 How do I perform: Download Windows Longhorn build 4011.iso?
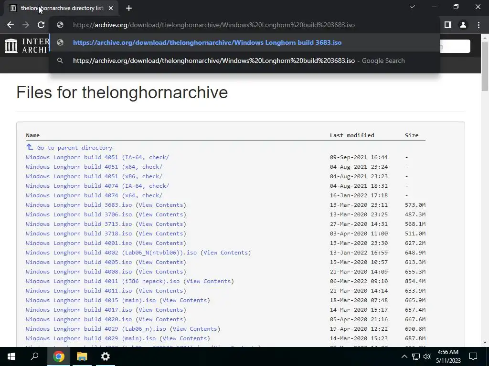click(79, 291)
